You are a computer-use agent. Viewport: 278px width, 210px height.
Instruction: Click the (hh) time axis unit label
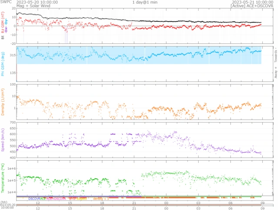(x=3, y=202)
